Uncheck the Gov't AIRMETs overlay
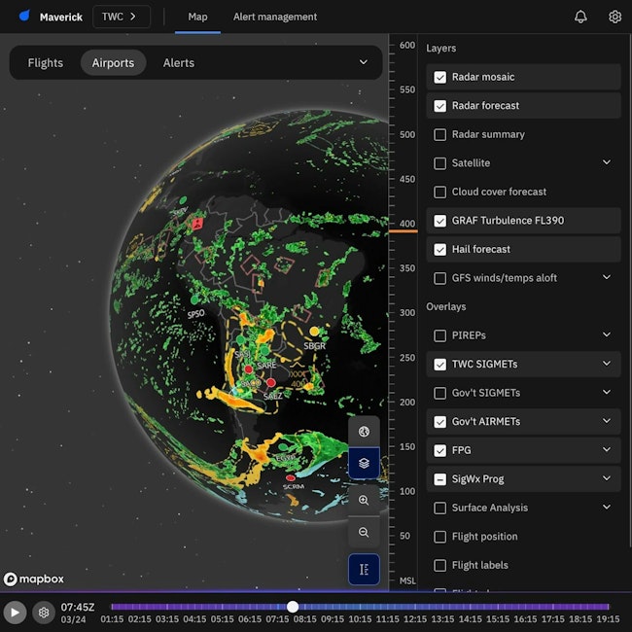Screen dimensions: 632x632 pos(439,422)
